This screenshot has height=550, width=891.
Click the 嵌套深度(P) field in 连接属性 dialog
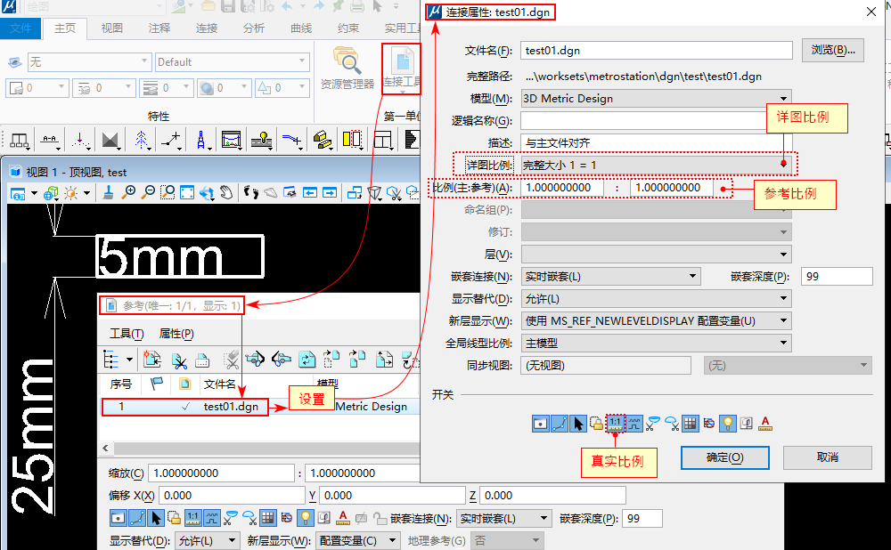(837, 277)
